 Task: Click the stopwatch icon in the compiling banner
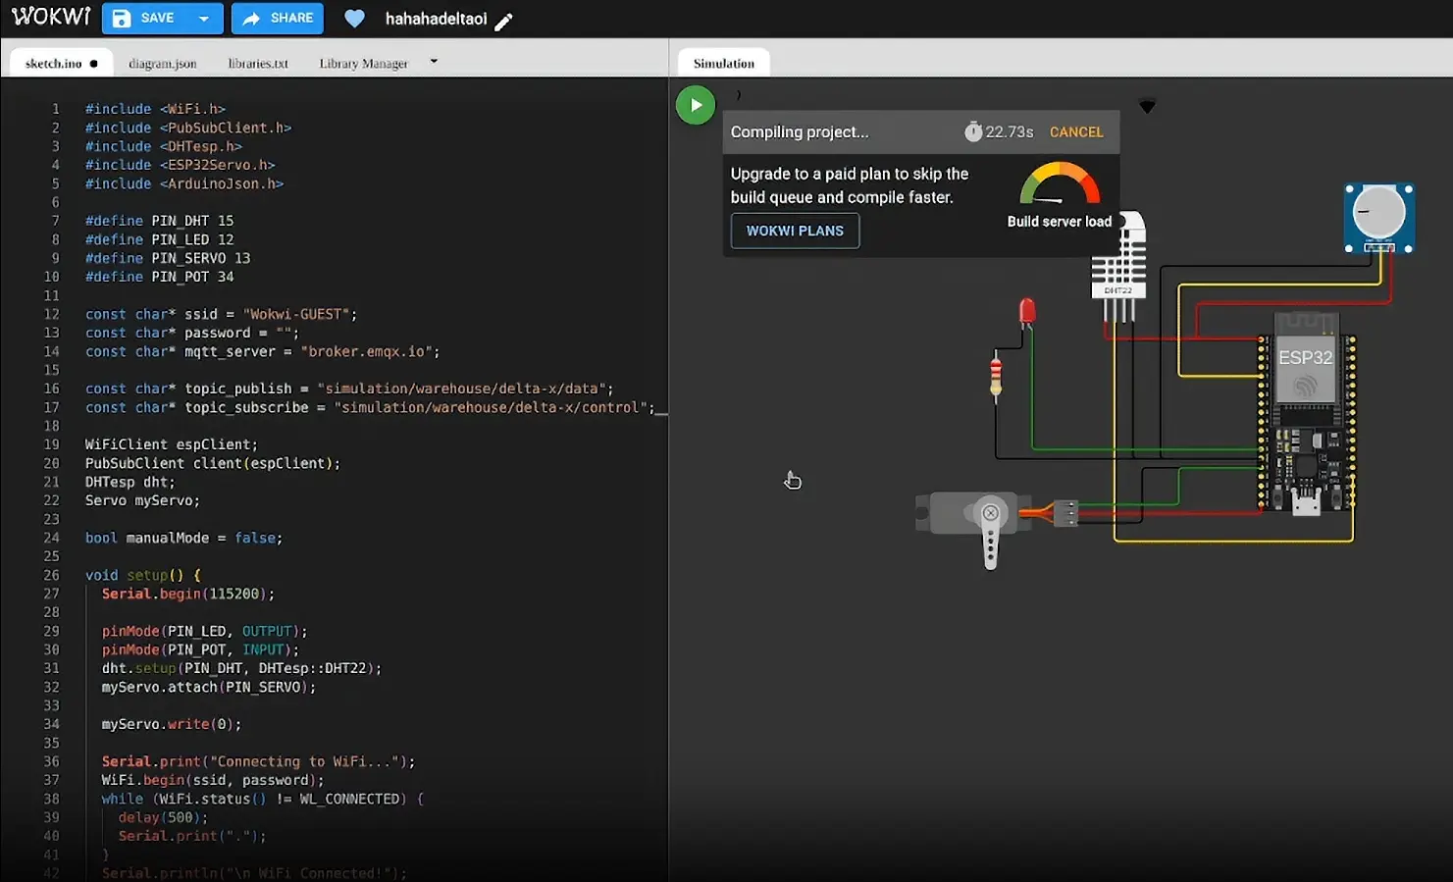972,131
